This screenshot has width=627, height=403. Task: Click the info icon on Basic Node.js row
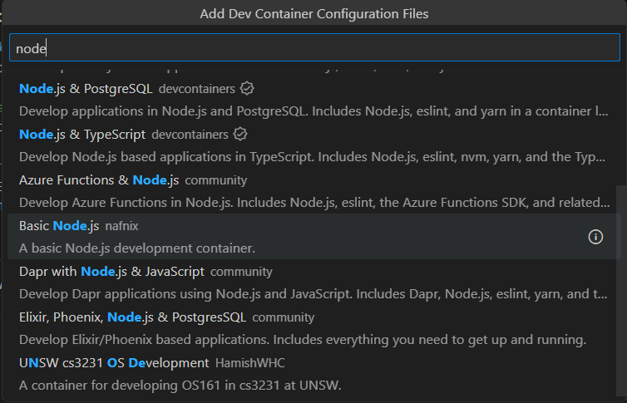pos(595,237)
